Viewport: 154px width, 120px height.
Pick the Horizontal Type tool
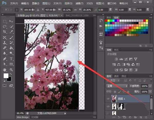pos(11,59)
